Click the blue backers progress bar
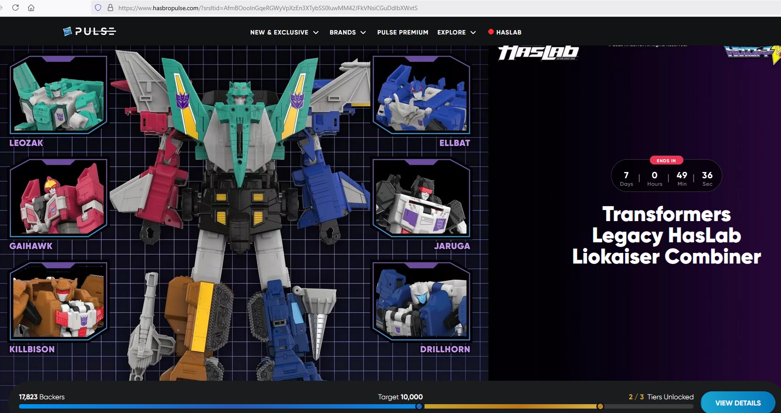Screen dimensions: 781x413 point(219,406)
